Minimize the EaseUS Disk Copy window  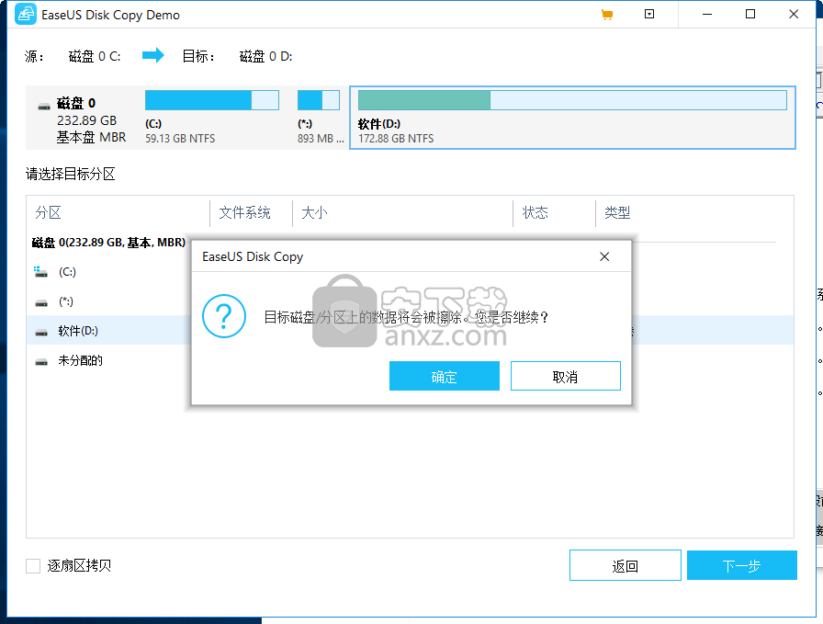(707, 14)
